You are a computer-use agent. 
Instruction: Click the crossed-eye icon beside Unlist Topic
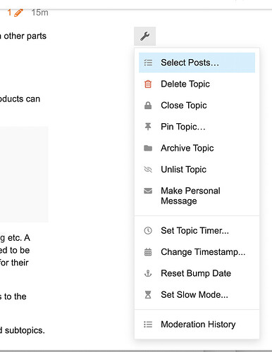[148, 170]
